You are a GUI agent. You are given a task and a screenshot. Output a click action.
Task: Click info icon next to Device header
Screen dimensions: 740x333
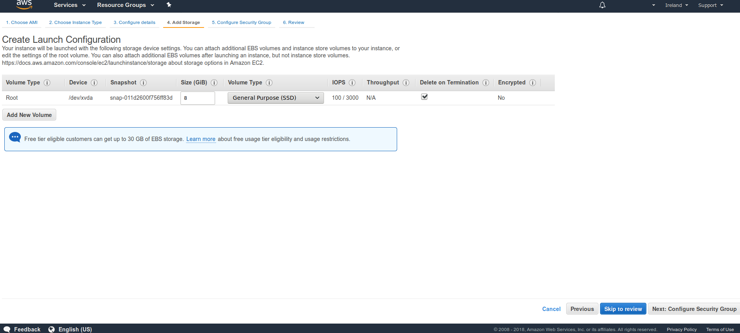tap(94, 82)
